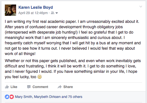The height and width of the screenshot is (103, 147).
Task: Click the Share arrow icon
Action: coord(60,87)
